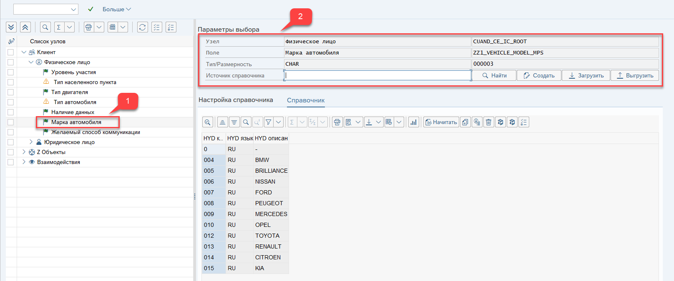This screenshot has height=281, width=674.
Task: Expand the Юридическое лицо tree node
Action: pos(31,142)
